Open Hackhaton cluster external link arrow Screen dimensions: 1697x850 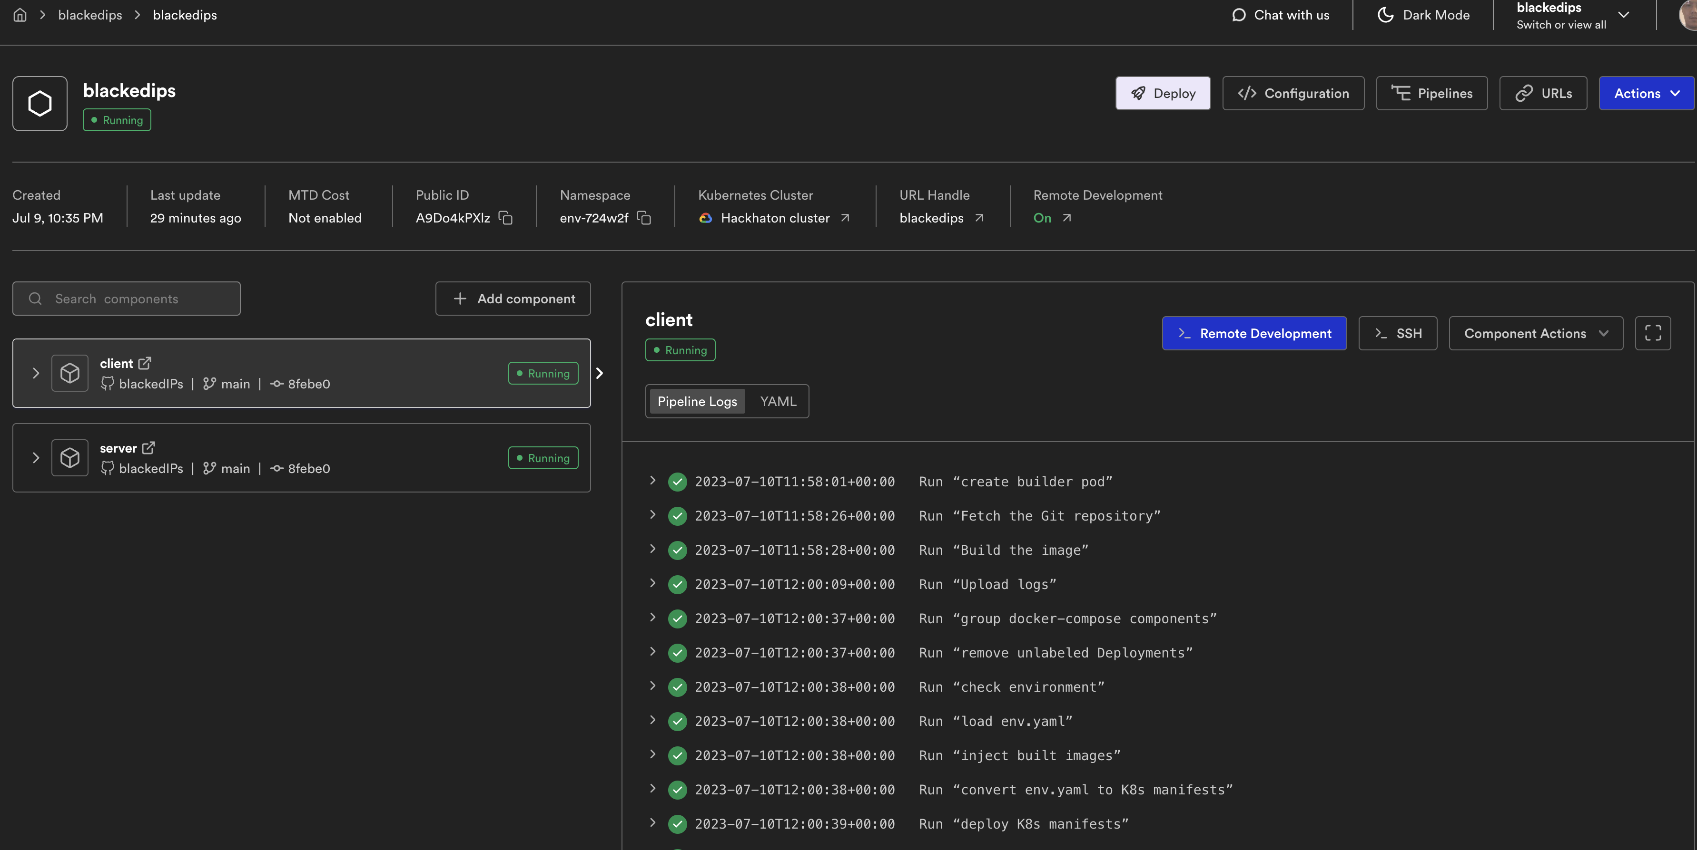845,218
